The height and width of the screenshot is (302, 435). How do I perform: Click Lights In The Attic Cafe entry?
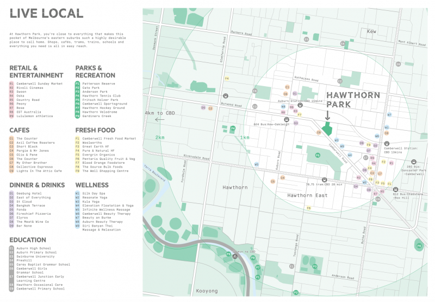pos(39,171)
